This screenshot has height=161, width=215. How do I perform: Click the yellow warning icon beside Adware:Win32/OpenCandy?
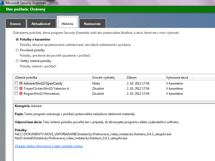coord(21,83)
